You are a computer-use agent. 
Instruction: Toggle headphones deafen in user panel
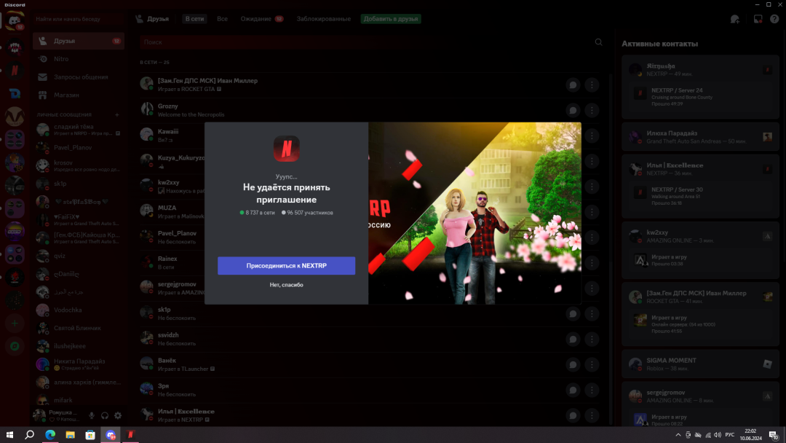(x=105, y=415)
